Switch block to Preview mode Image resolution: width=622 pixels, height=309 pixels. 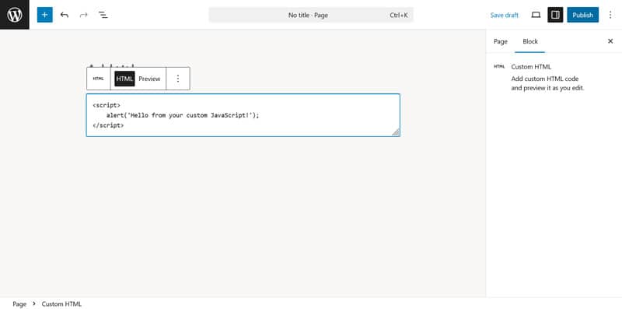(149, 79)
